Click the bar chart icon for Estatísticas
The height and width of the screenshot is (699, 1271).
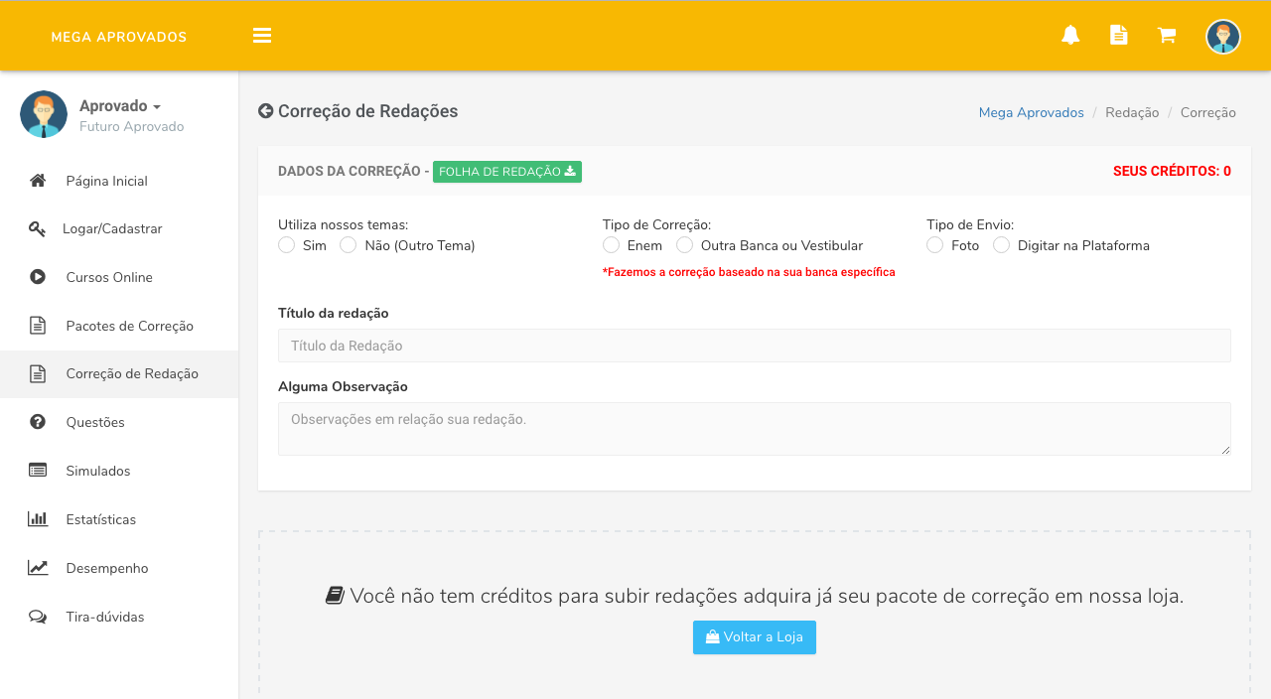tap(38, 519)
